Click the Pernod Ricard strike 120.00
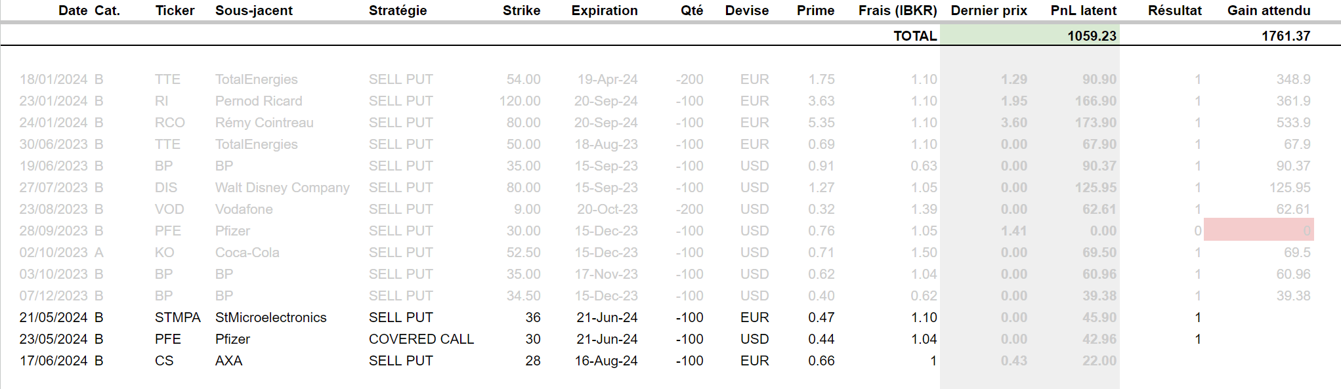This screenshot has width=1341, height=389. coord(519,101)
